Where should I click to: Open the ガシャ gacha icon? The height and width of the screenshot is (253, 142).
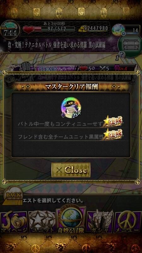[100, 222]
